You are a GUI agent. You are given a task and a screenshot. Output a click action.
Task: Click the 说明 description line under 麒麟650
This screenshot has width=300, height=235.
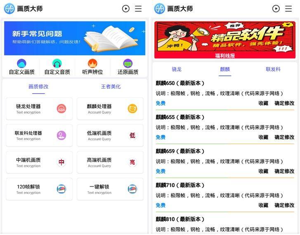[219, 94]
